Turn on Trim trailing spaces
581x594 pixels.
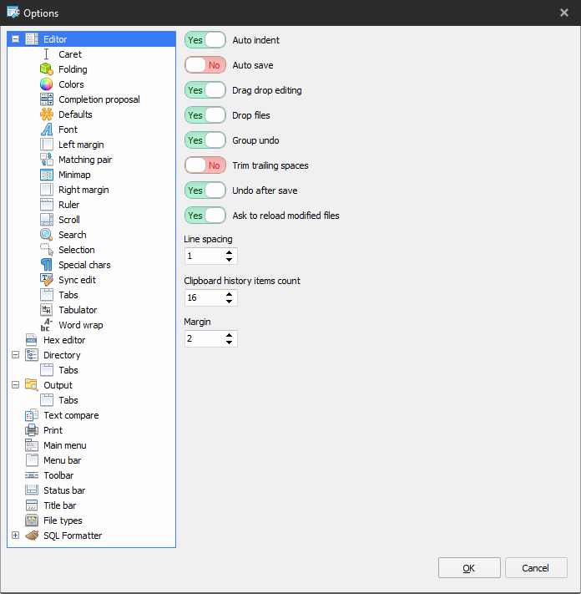point(205,165)
